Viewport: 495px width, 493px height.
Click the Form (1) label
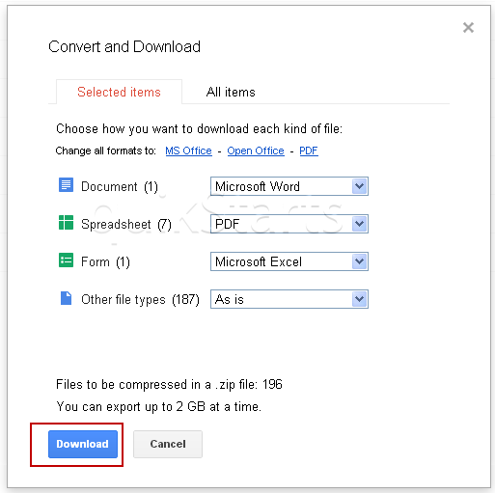(x=105, y=261)
